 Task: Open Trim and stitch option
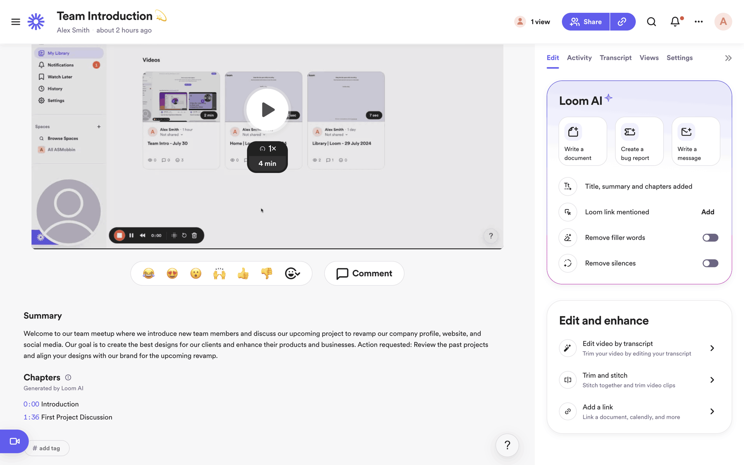click(x=639, y=380)
